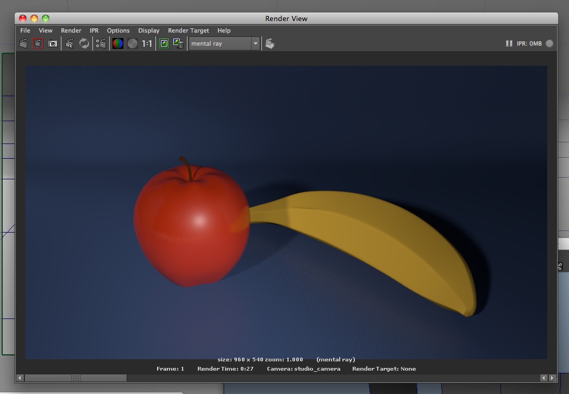Click the Refresh IPR image arrows icon
Screen dimensions: 569x394
coord(84,43)
